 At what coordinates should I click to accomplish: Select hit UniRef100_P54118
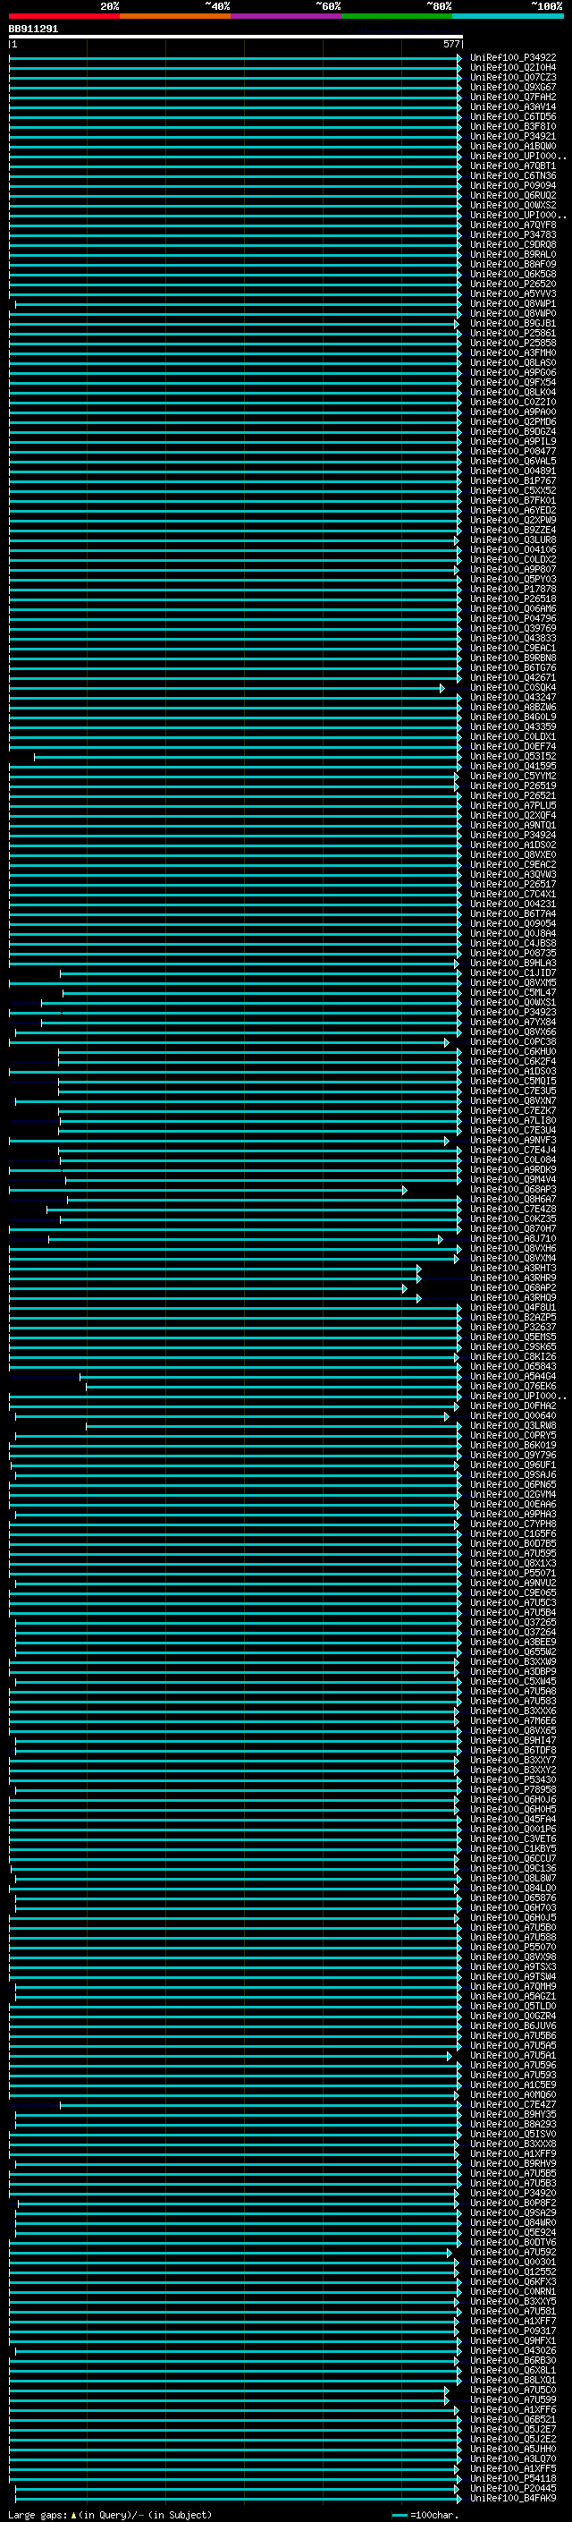click(x=512, y=2478)
